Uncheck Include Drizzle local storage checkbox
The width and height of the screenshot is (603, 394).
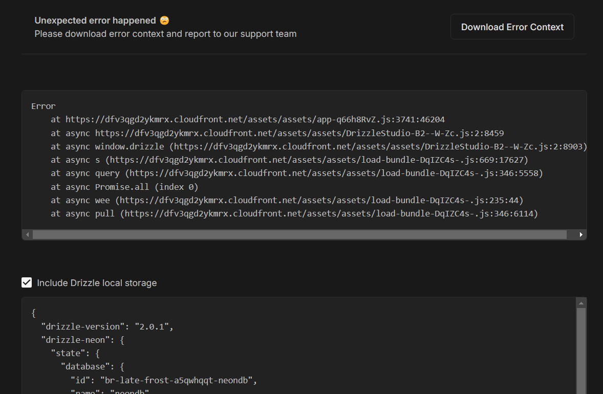coord(27,282)
